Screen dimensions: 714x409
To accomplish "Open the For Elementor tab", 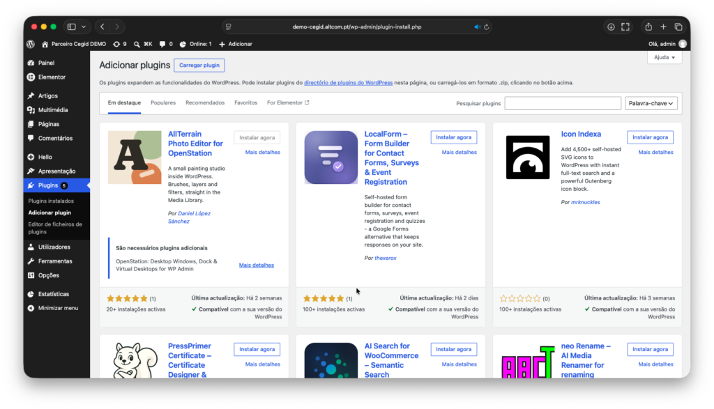I will [288, 103].
